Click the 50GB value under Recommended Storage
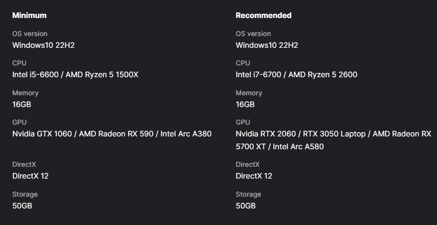This screenshot has width=437, height=225. click(246, 206)
